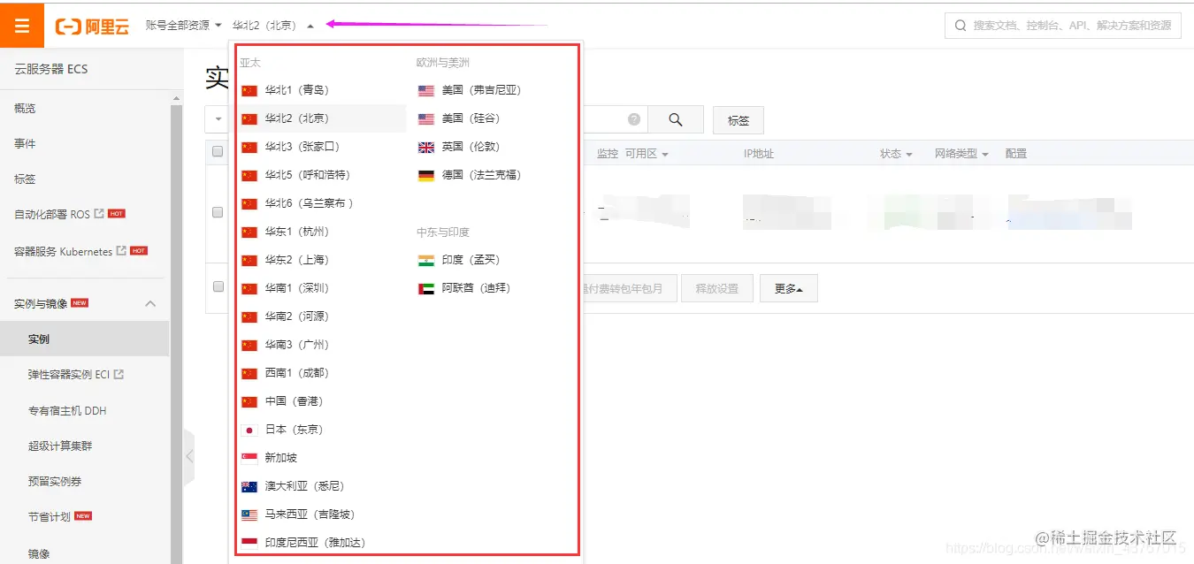This screenshot has width=1194, height=564.
Task: Tick the checkbox of the instance row
Action: [218, 212]
